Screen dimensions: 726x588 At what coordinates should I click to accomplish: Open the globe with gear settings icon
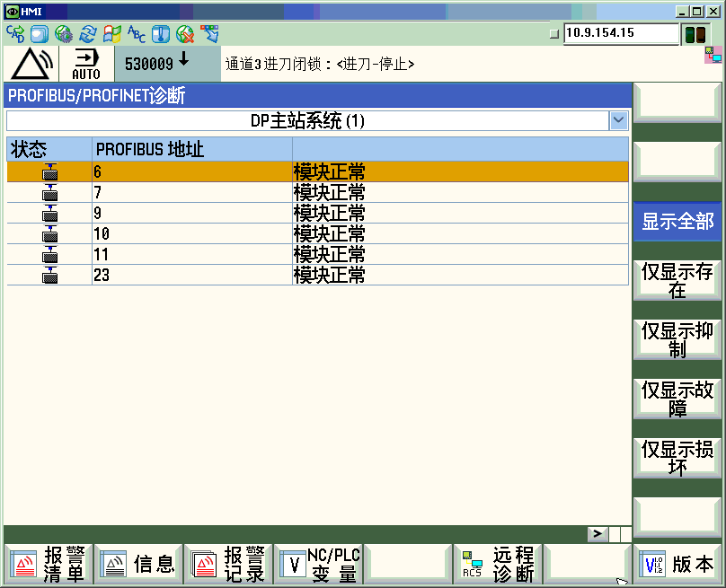[64, 34]
